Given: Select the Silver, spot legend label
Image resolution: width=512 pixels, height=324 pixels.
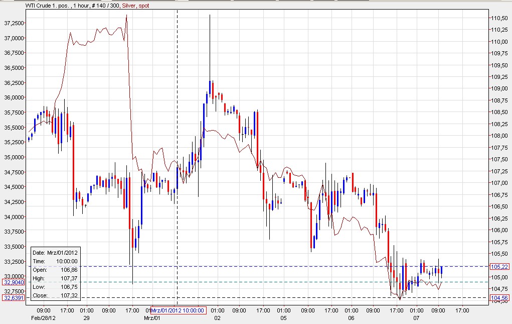Looking at the screenshot, I should (135, 6).
